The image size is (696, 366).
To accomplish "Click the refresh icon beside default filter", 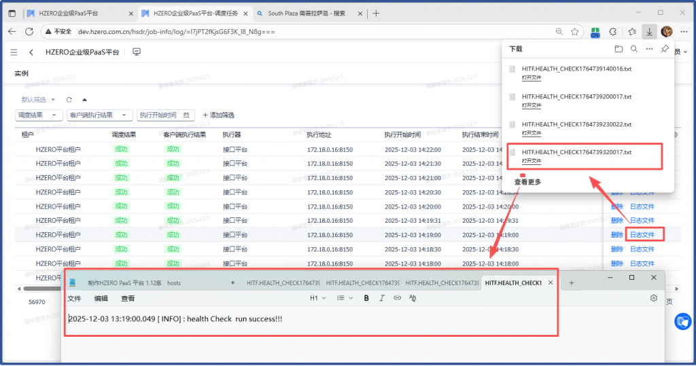I will [x=69, y=99].
